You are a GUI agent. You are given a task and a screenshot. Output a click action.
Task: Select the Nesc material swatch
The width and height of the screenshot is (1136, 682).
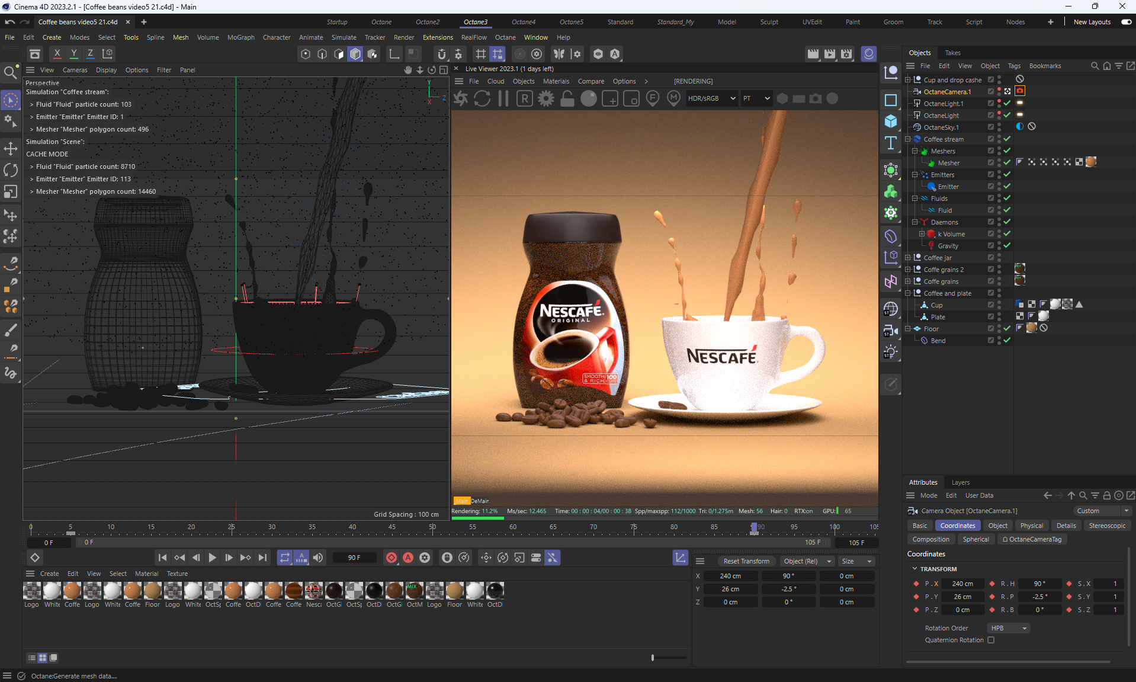(314, 595)
